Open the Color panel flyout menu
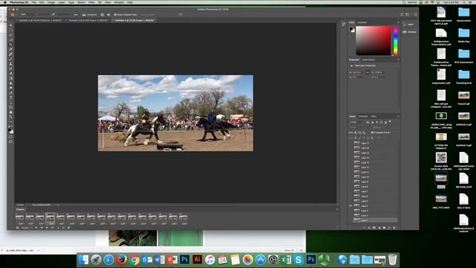 [x=399, y=22]
